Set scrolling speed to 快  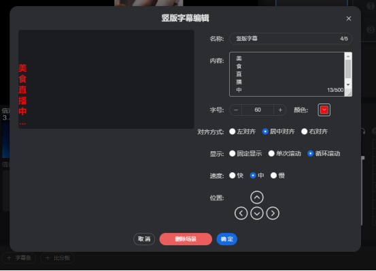236,176
